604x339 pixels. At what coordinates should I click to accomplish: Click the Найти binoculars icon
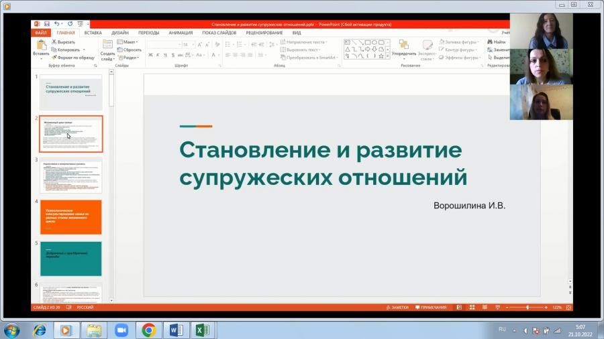click(x=490, y=42)
